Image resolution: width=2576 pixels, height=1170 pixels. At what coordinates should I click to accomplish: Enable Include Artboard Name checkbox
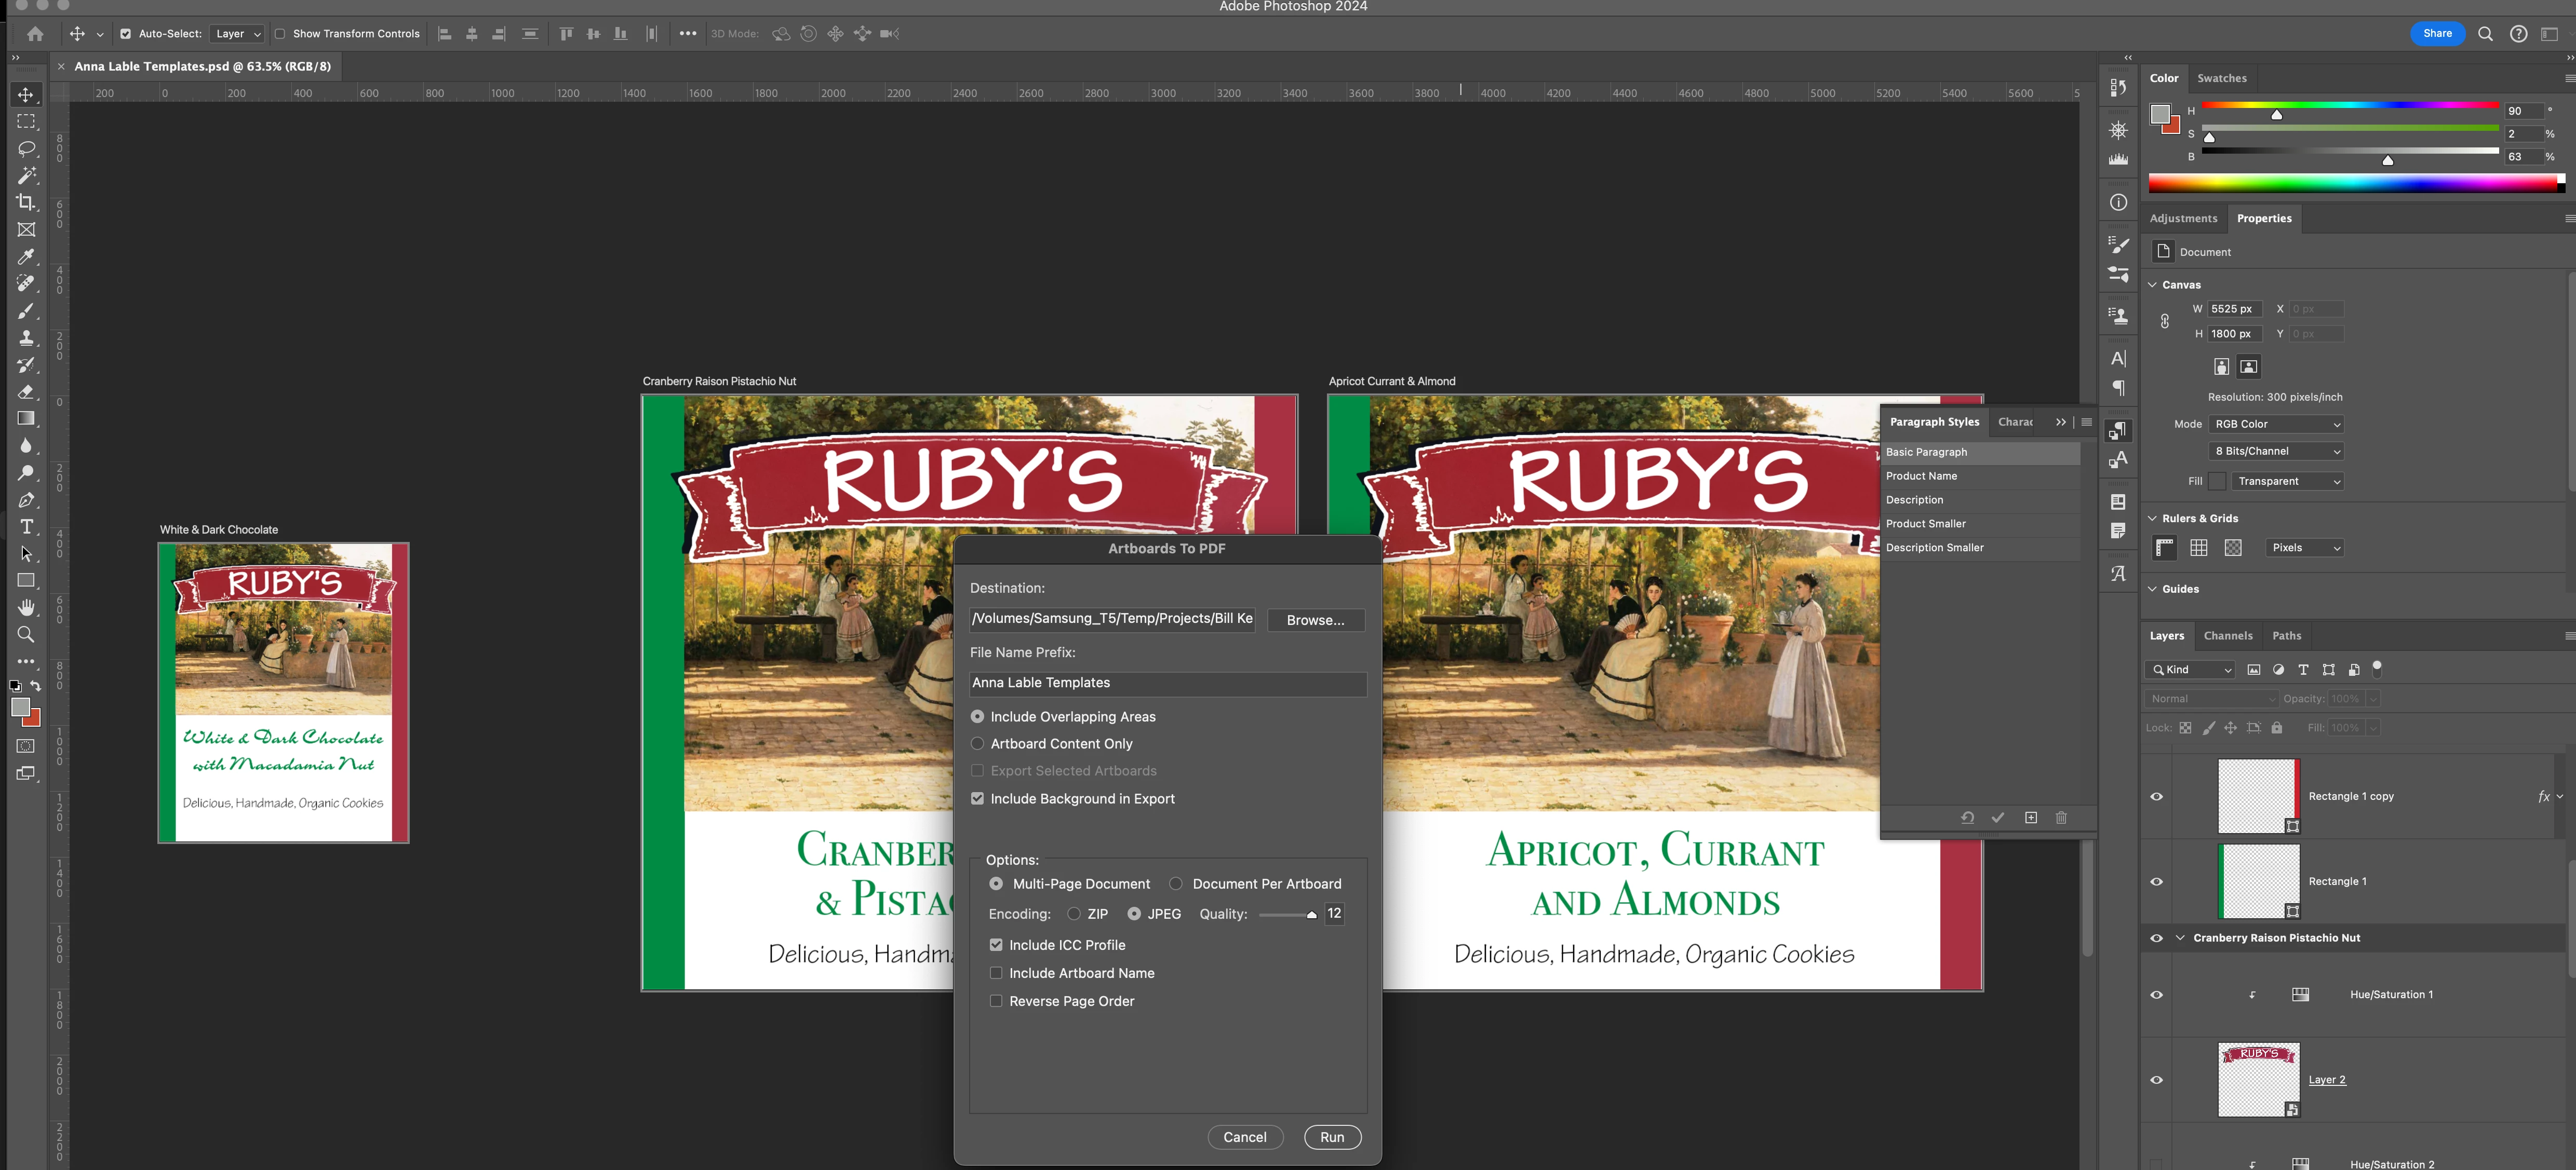(x=995, y=972)
